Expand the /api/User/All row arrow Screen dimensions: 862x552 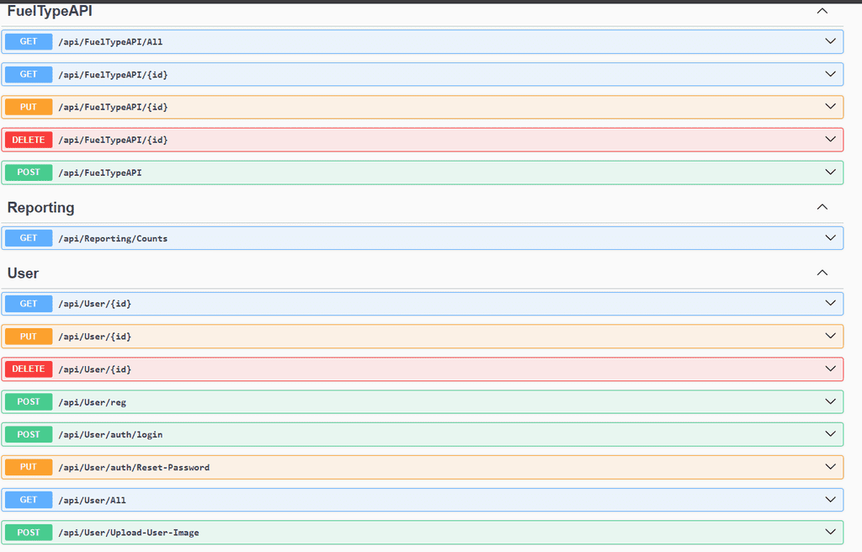[830, 500]
